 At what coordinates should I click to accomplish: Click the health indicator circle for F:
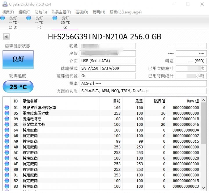[x=29, y=18]
